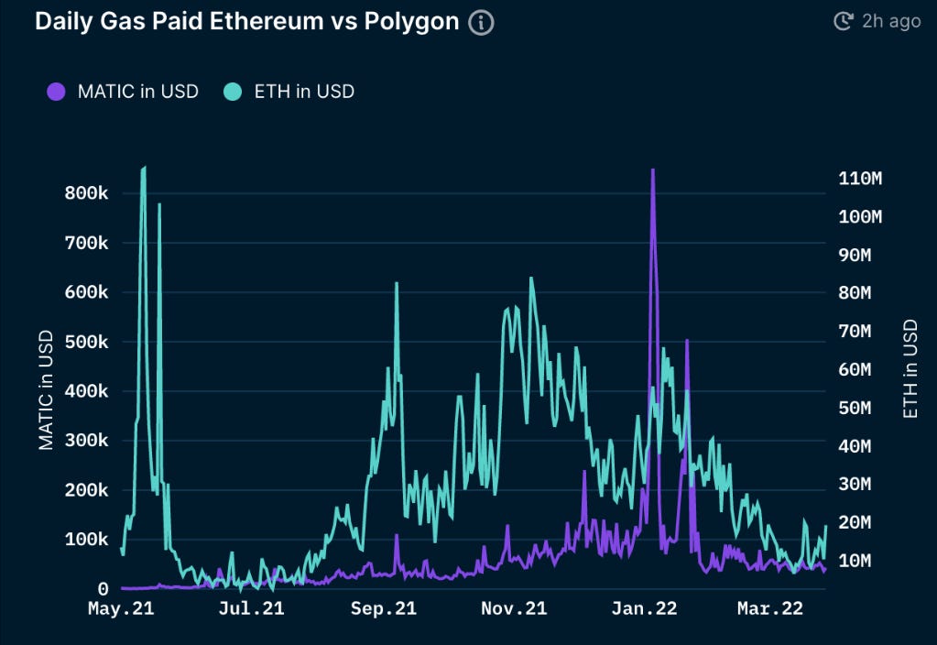Toggle the ETH in USD legend series
This screenshot has height=645, width=937.
289,92
